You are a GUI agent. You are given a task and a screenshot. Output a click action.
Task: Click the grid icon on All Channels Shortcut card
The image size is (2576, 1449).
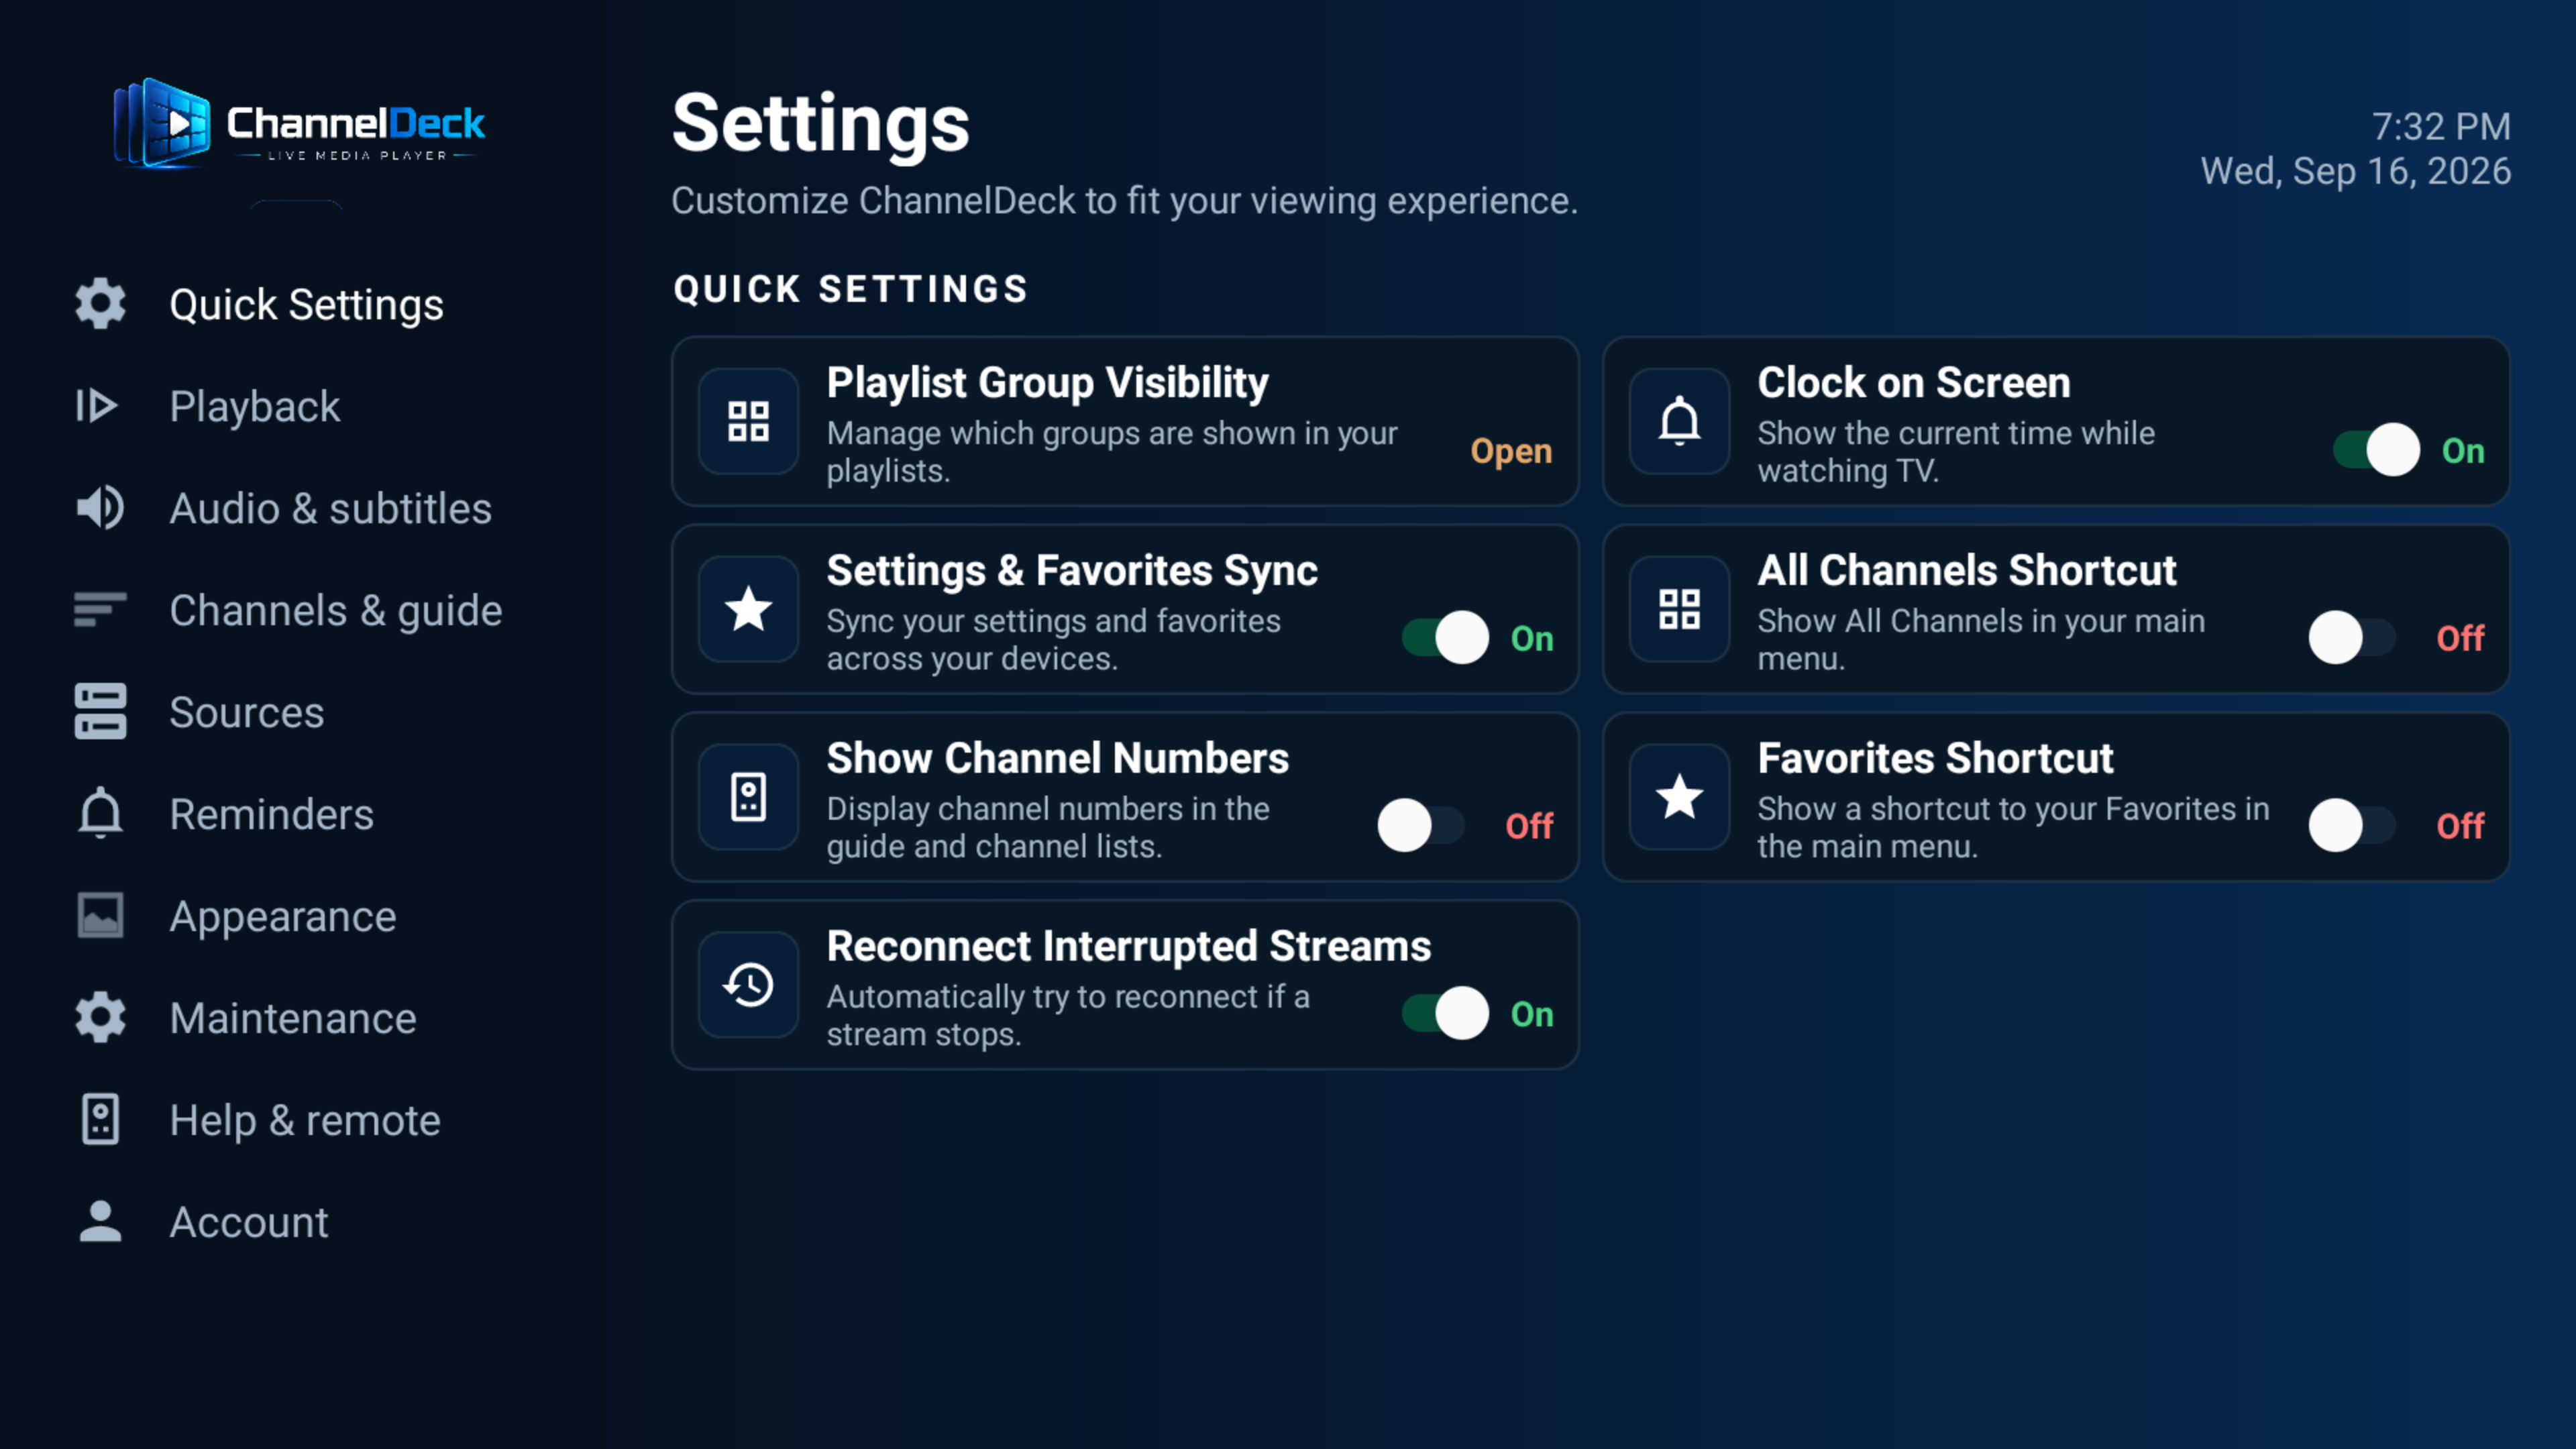1679,609
